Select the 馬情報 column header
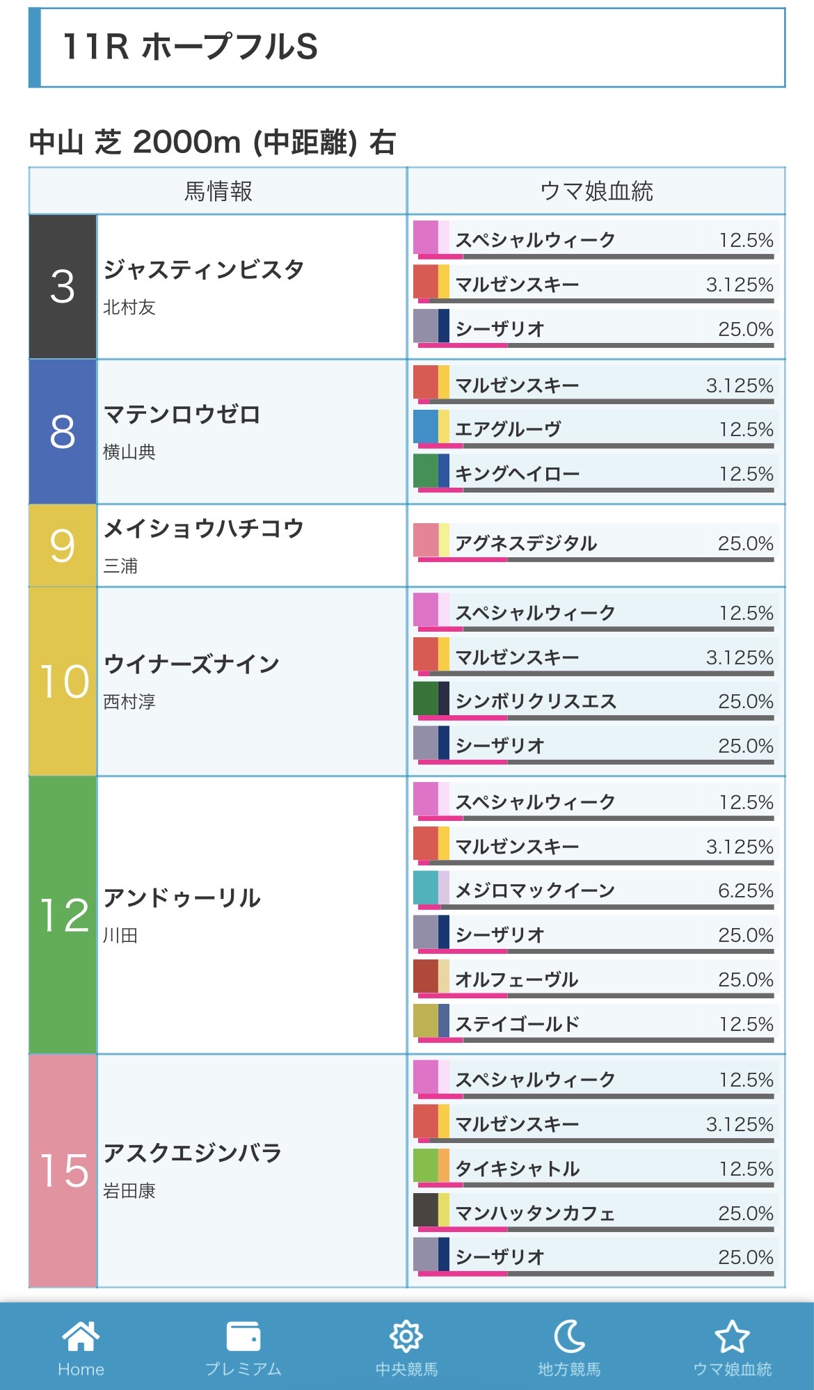Viewport: 814px width, 1390px height. [x=218, y=191]
